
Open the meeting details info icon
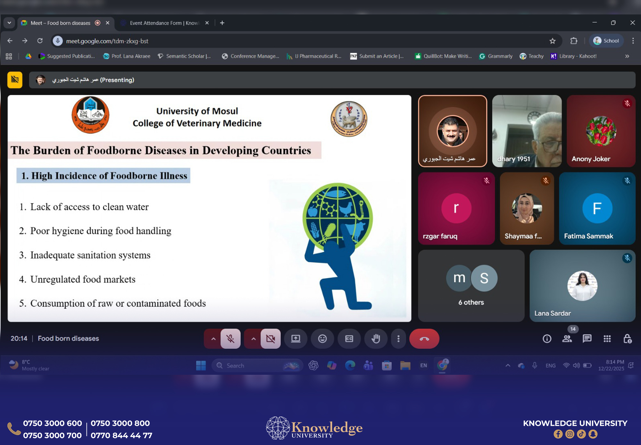tap(547, 339)
